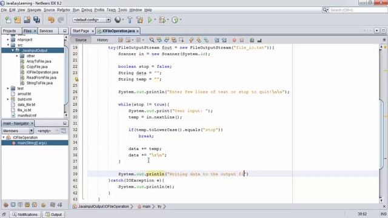Click the Stop Macro Recording icon
Image resolution: width=388 pixels, height=218 pixels.
[242, 40]
